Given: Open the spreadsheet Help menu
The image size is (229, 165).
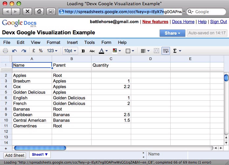Looking at the screenshot, I should click(x=122, y=43).
